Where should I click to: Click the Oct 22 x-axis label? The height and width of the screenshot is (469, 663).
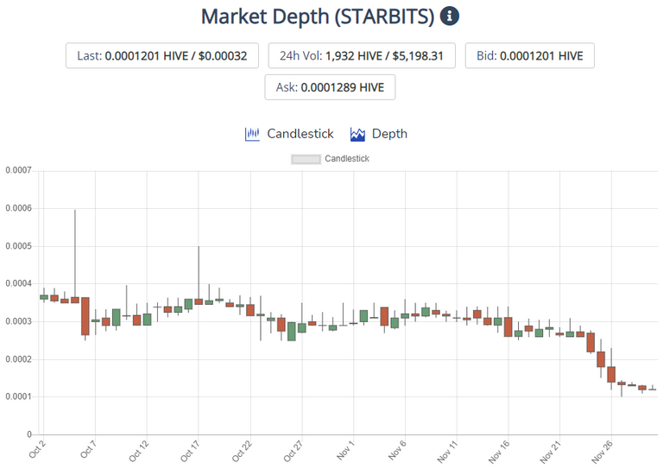click(242, 451)
